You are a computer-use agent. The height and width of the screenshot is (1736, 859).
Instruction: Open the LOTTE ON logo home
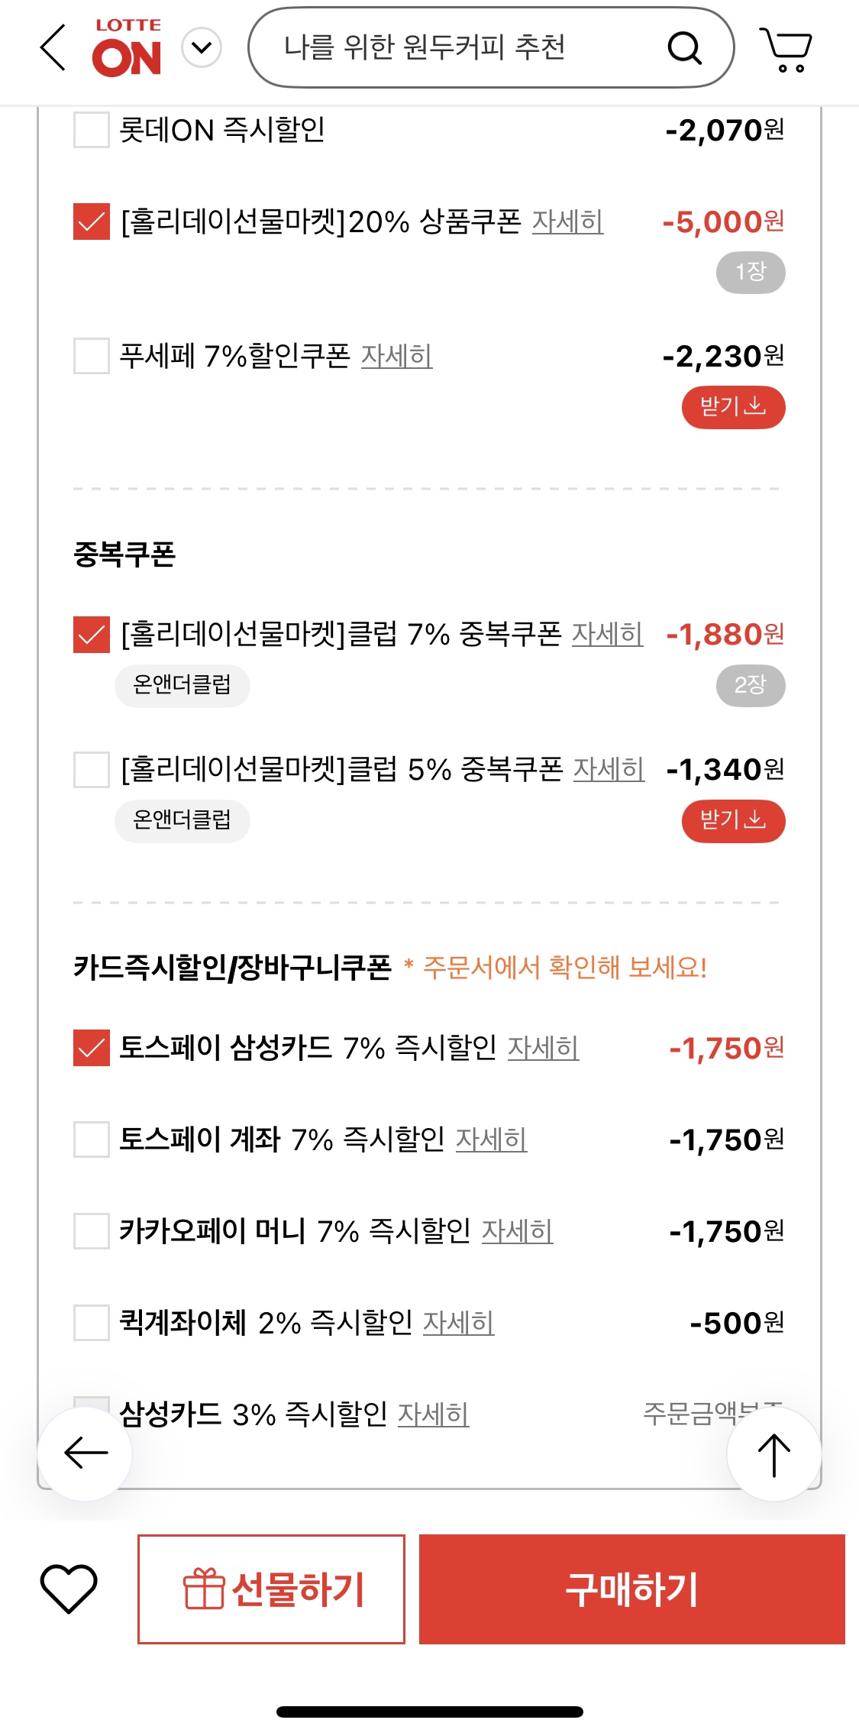[127, 49]
